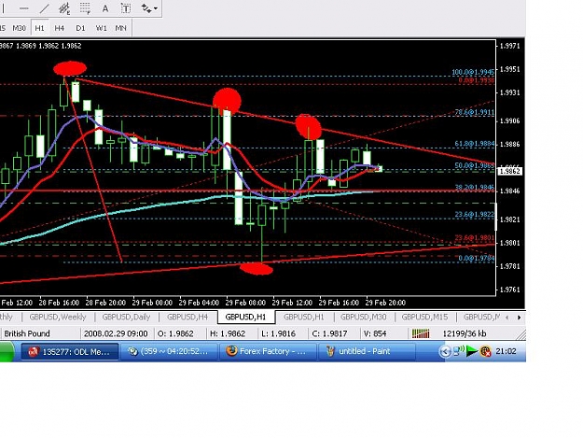583x438 pixels.
Task: Click the connection status bars icon
Action: (421, 333)
